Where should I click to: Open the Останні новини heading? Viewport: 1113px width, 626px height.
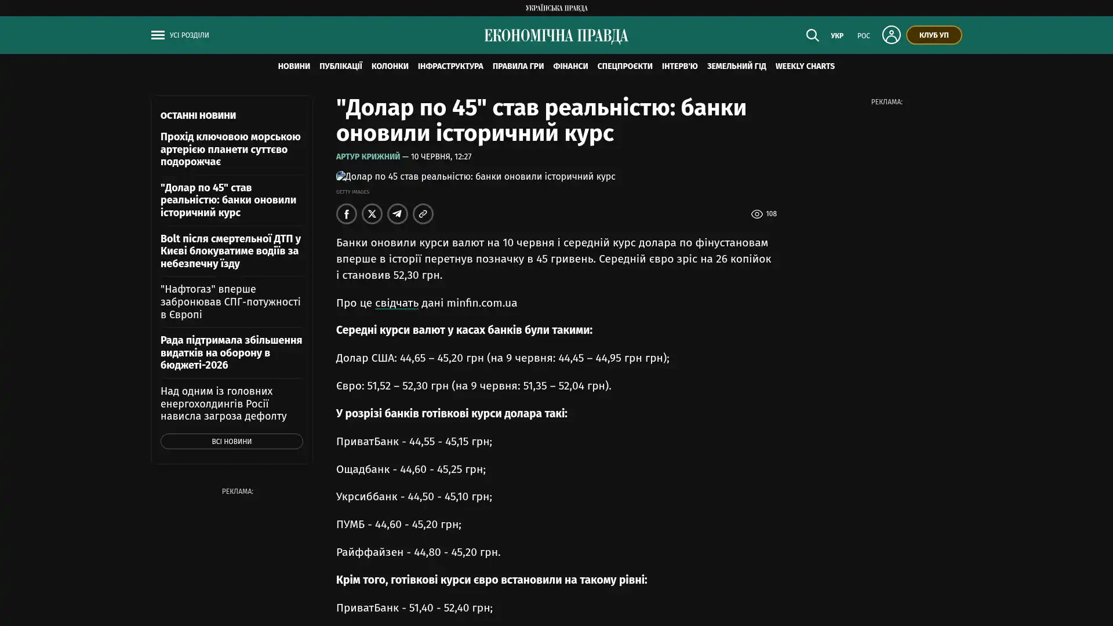198,115
